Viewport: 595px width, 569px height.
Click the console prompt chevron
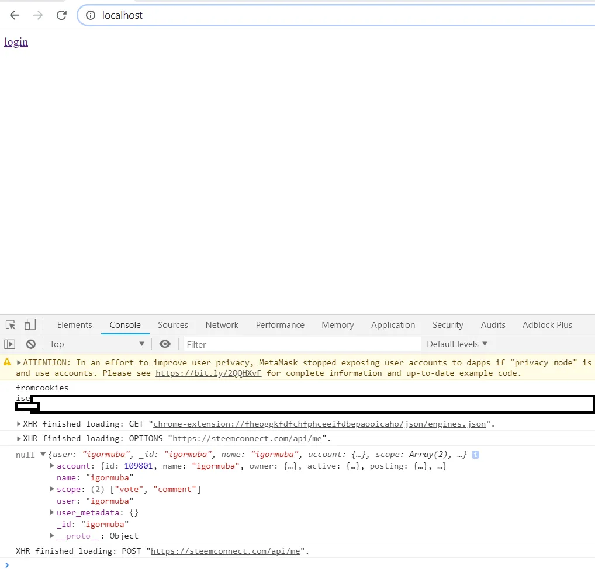7,565
